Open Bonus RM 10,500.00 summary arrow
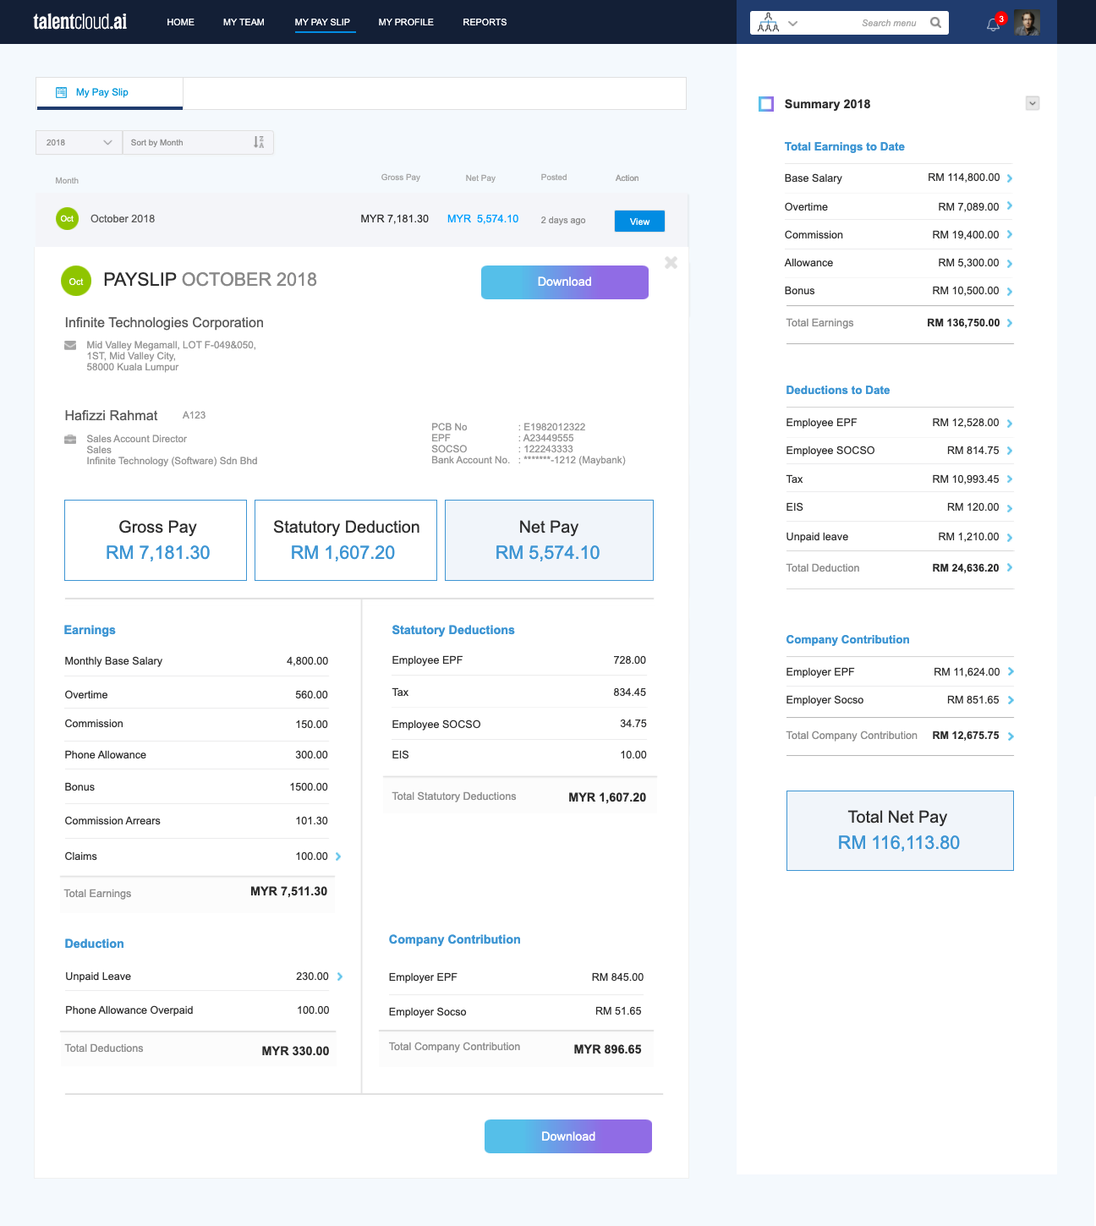 click(1010, 292)
